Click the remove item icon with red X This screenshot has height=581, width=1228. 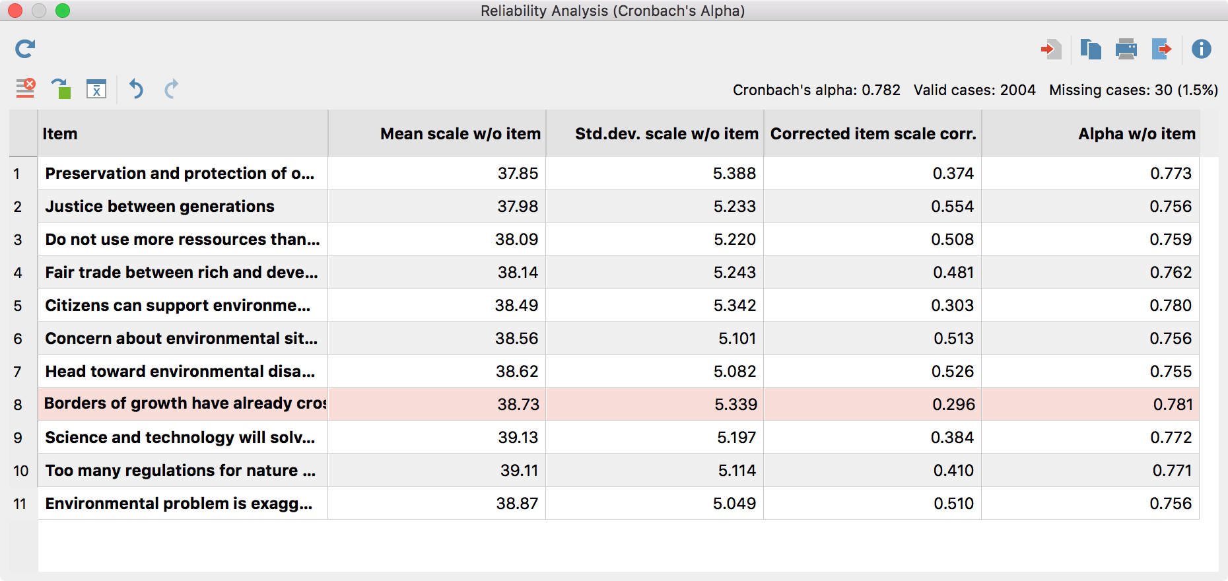(x=25, y=88)
